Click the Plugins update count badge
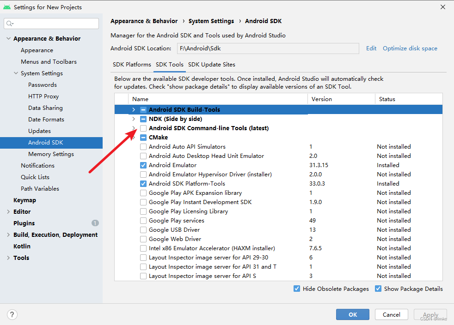The width and height of the screenshot is (454, 325). (x=95, y=223)
